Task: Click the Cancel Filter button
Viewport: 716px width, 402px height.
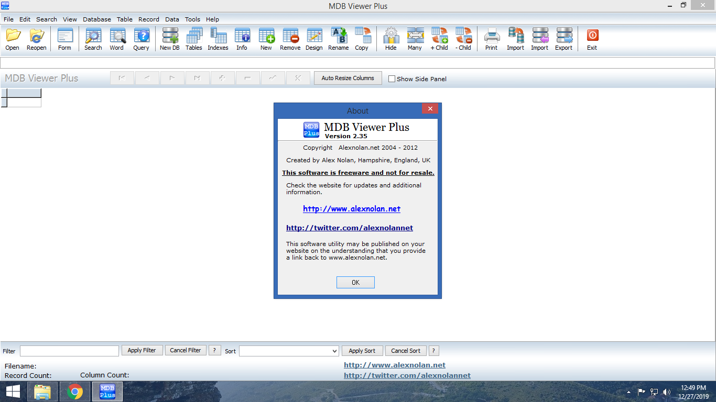Action: 186,351
